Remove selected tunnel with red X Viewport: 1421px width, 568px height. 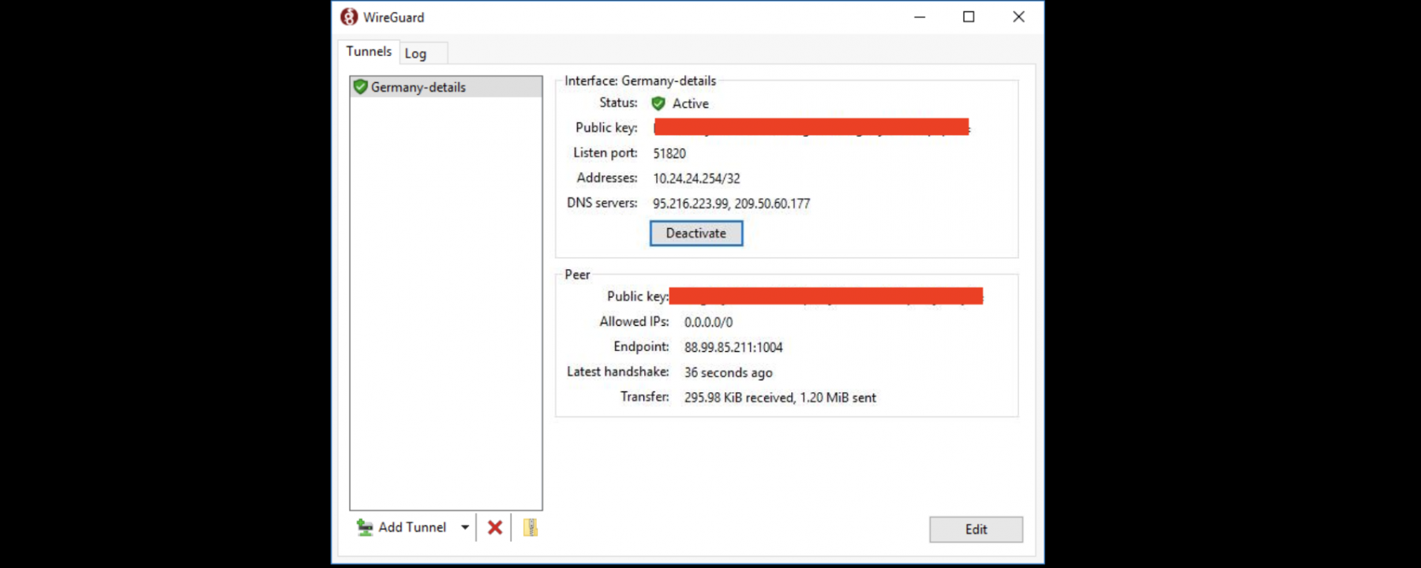[495, 527]
